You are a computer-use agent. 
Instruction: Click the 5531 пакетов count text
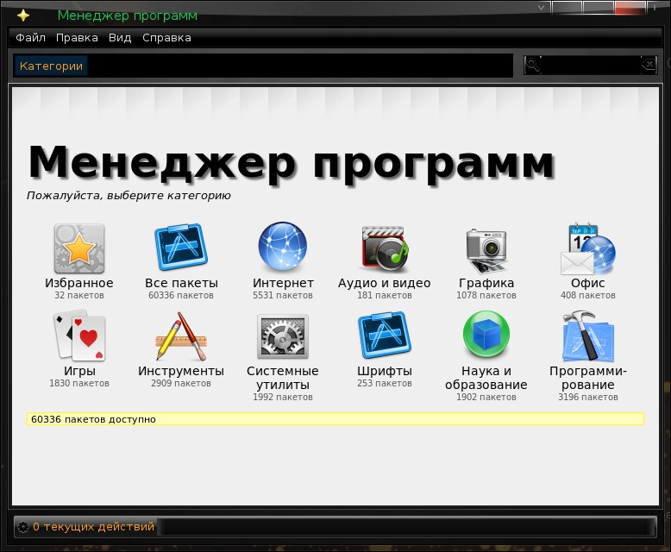click(x=282, y=295)
